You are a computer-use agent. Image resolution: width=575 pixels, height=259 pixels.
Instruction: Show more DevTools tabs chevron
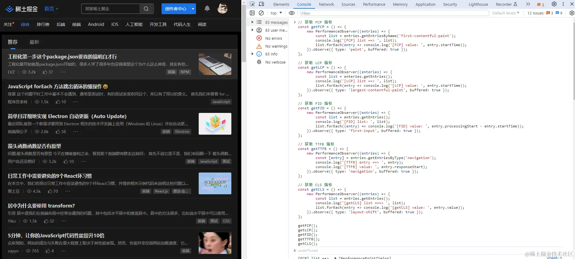click(x=528, y=4)
